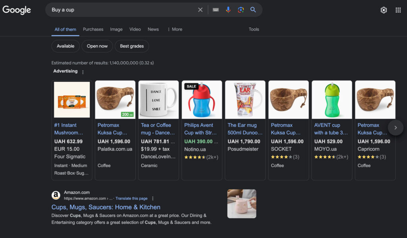Screen dimensions: 407x238
Task: Clear the search box with the X icon
Action: tap(200, 10)
